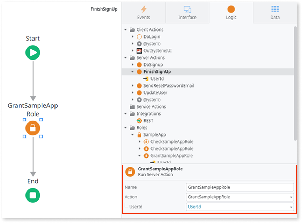This screenshot has height=223, width=302.
Task: Click the REST integration icon
Action: (x=139, y=120)
